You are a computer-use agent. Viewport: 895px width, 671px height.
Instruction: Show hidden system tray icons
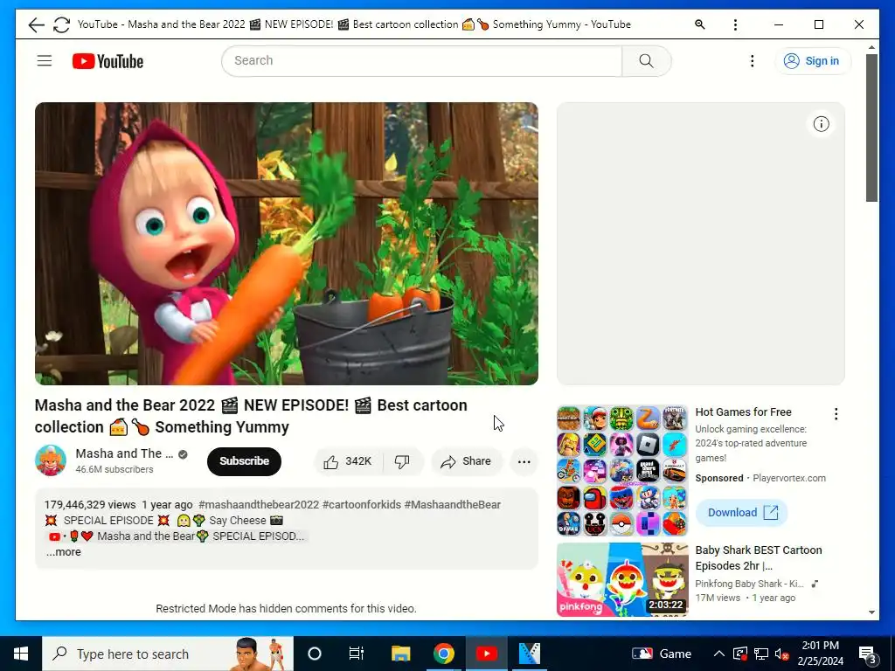(x=719, y=654)
